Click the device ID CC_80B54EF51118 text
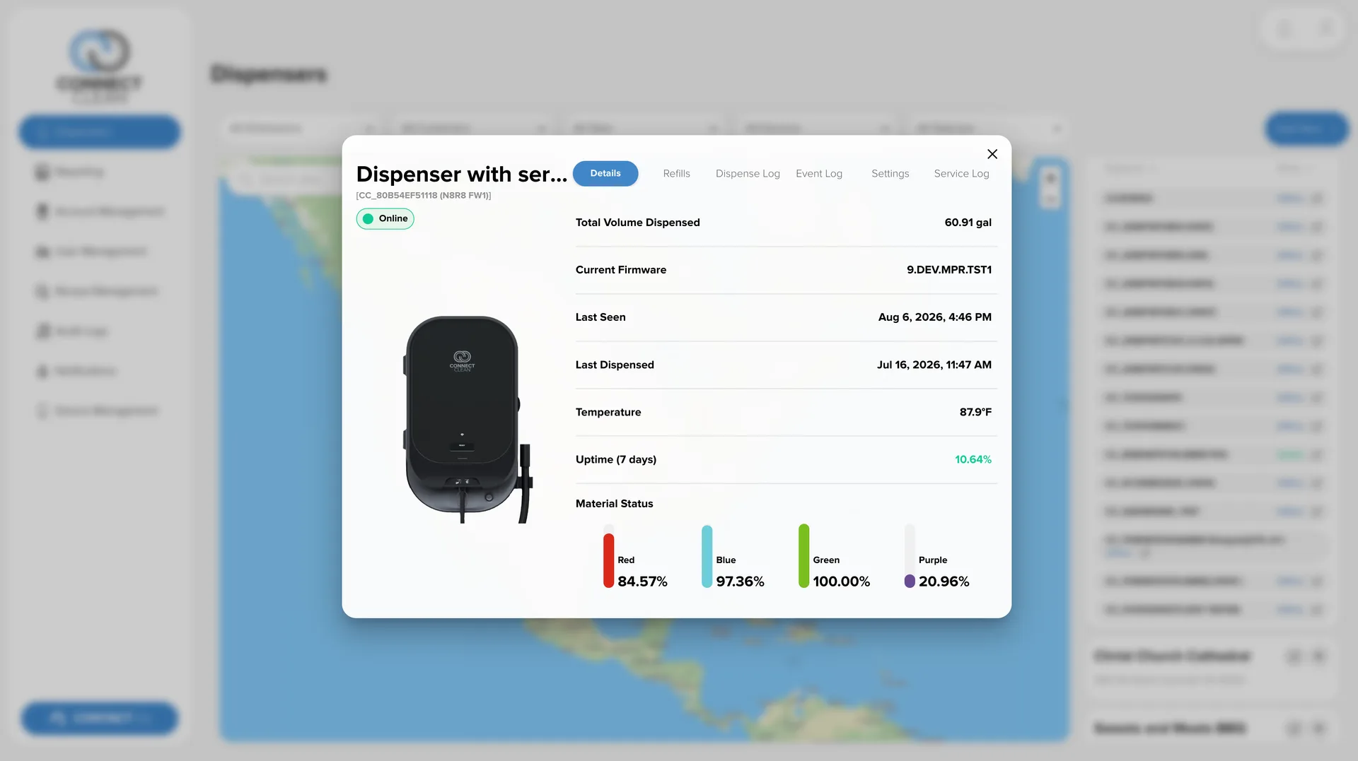The width and height of the screenshot is (1358, 761). click(x=424, y=196)
